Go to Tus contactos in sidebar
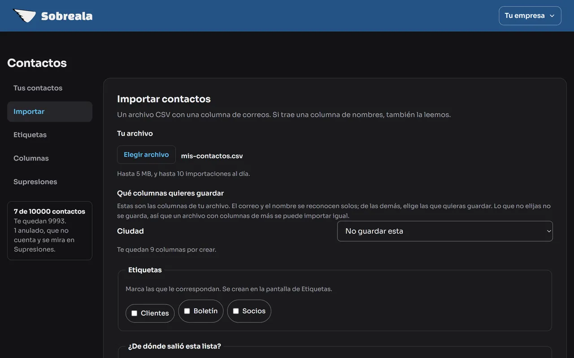Viewport: 574px width, 358px height. point(50,88)
